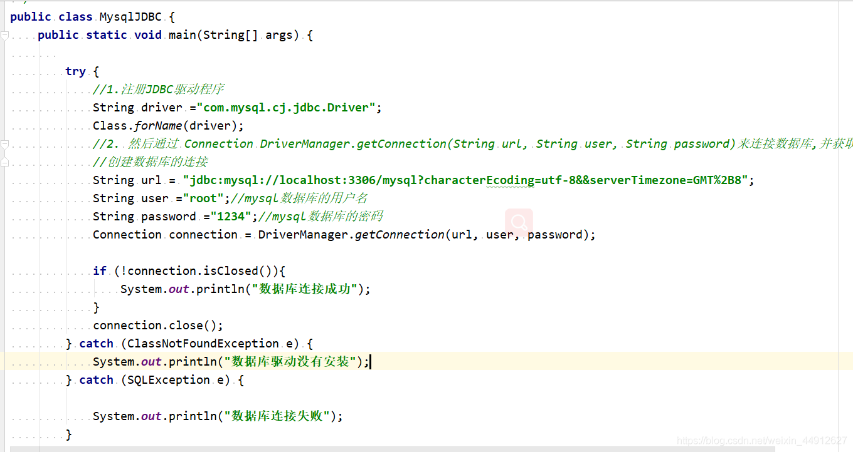853x452 pixels.
Task: Click the getConnection method call
Action: click(400, 235)
